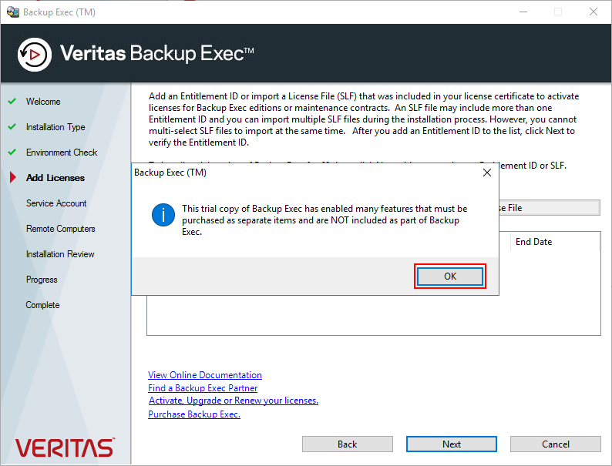Click the green checkmark beside Welcome
The width and height of the screenshot is (612, 466).
click(12, 102)
